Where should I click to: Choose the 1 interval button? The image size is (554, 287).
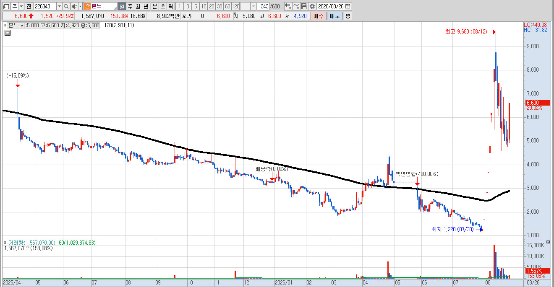click(180, 6)
